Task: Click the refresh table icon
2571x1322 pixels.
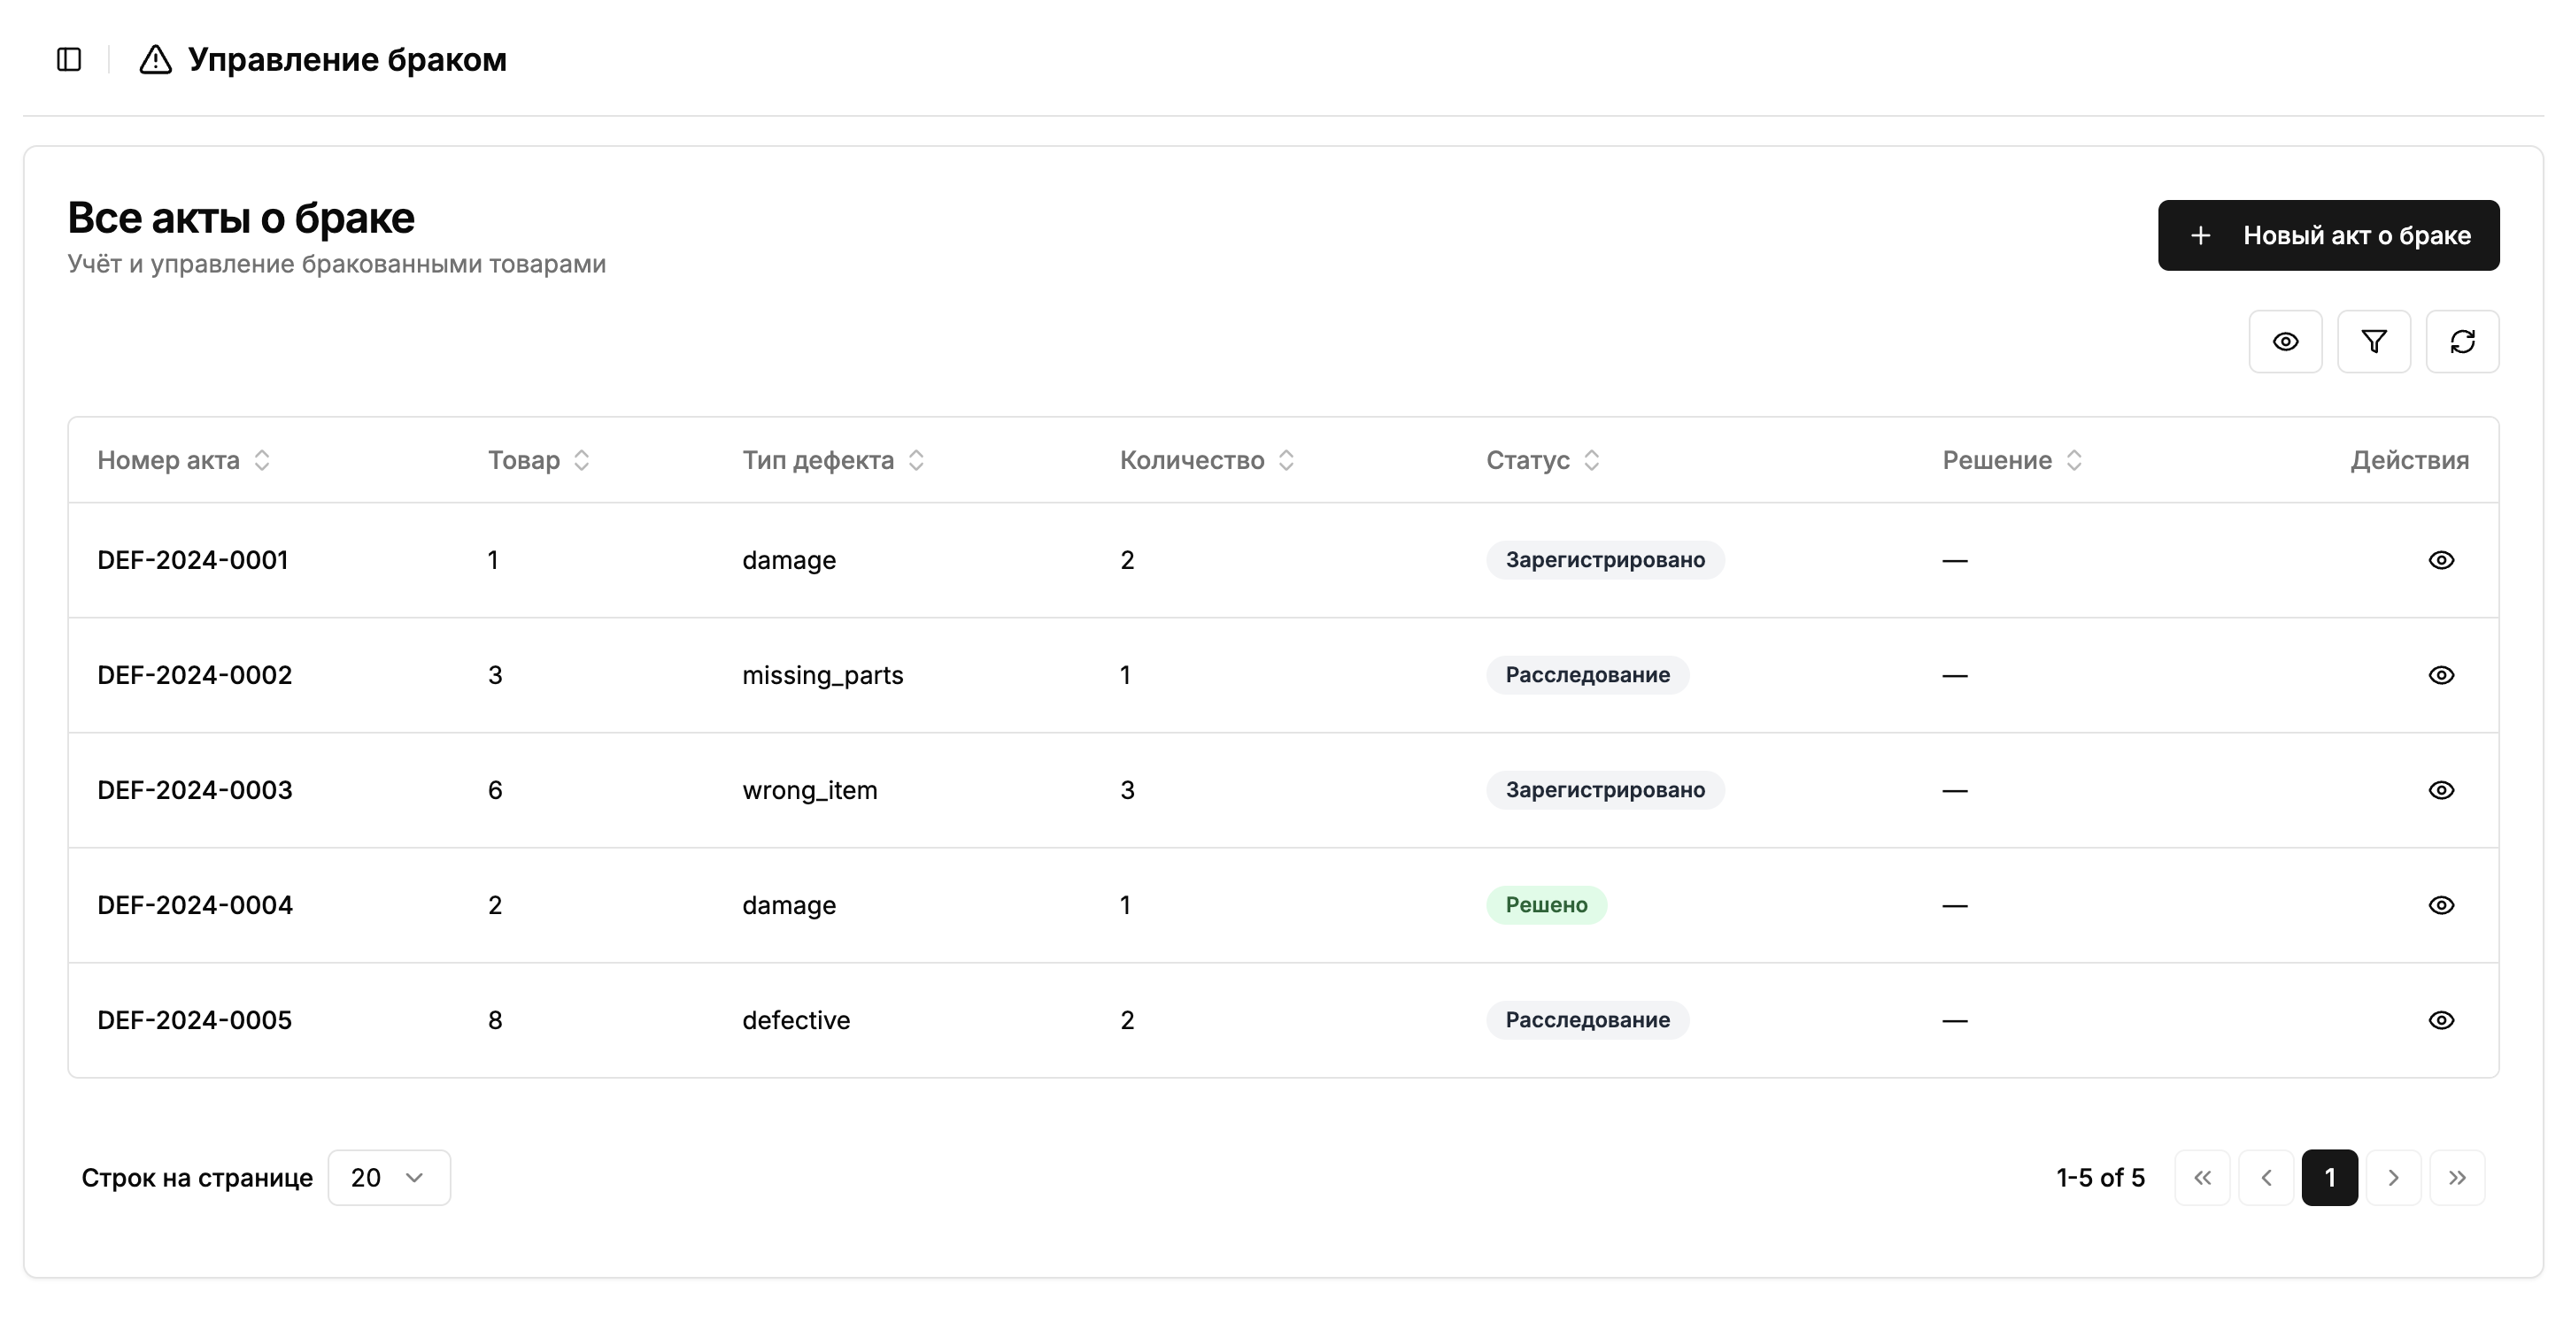Action: tap(2462, 342)
